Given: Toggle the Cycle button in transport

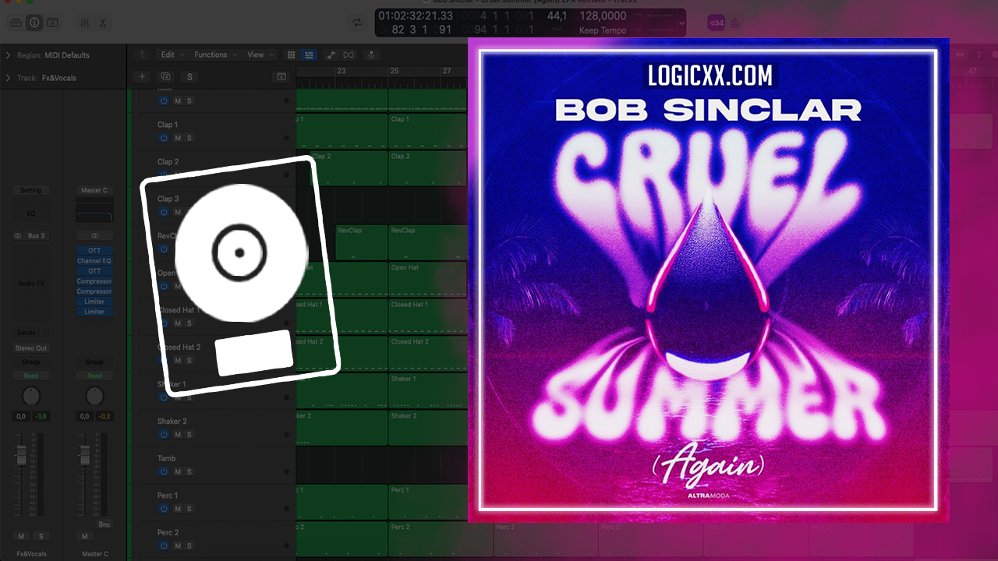Looking at the screenshot, I should [358, 23].
